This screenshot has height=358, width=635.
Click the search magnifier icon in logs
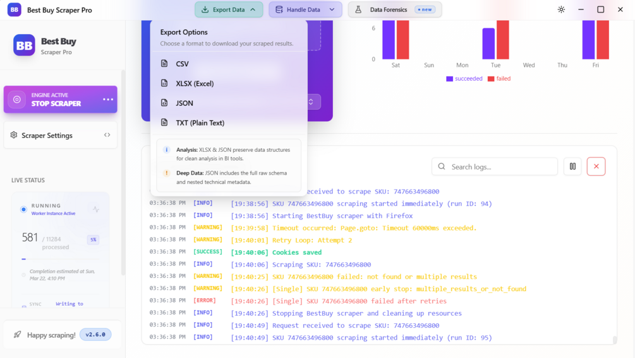442,166
